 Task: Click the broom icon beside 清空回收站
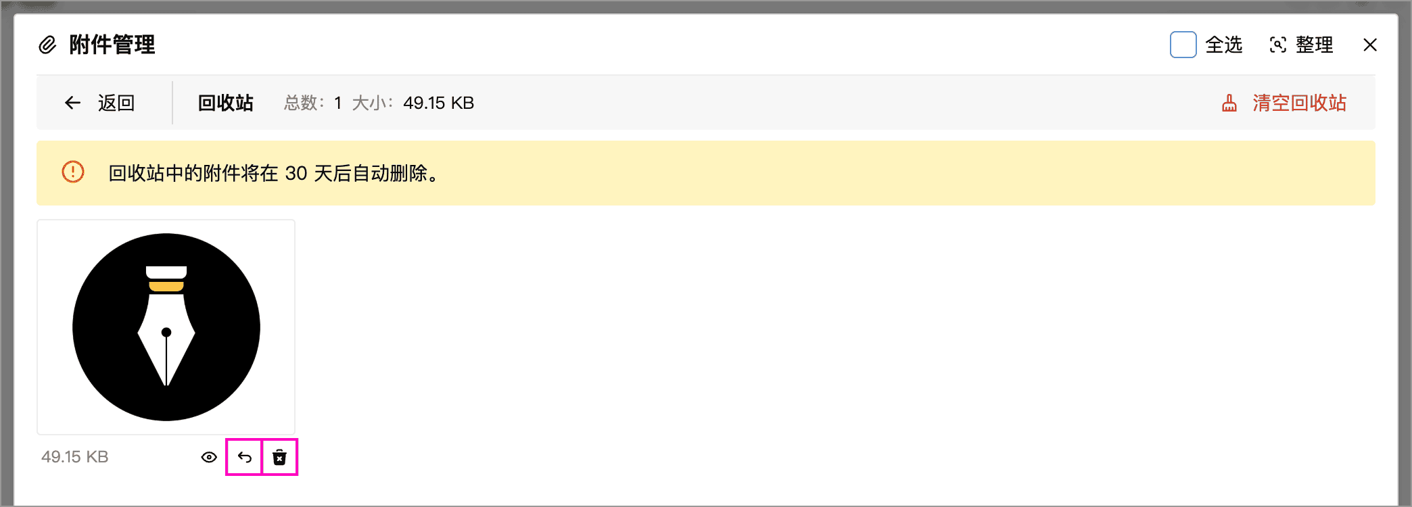tap(1229, 103)
